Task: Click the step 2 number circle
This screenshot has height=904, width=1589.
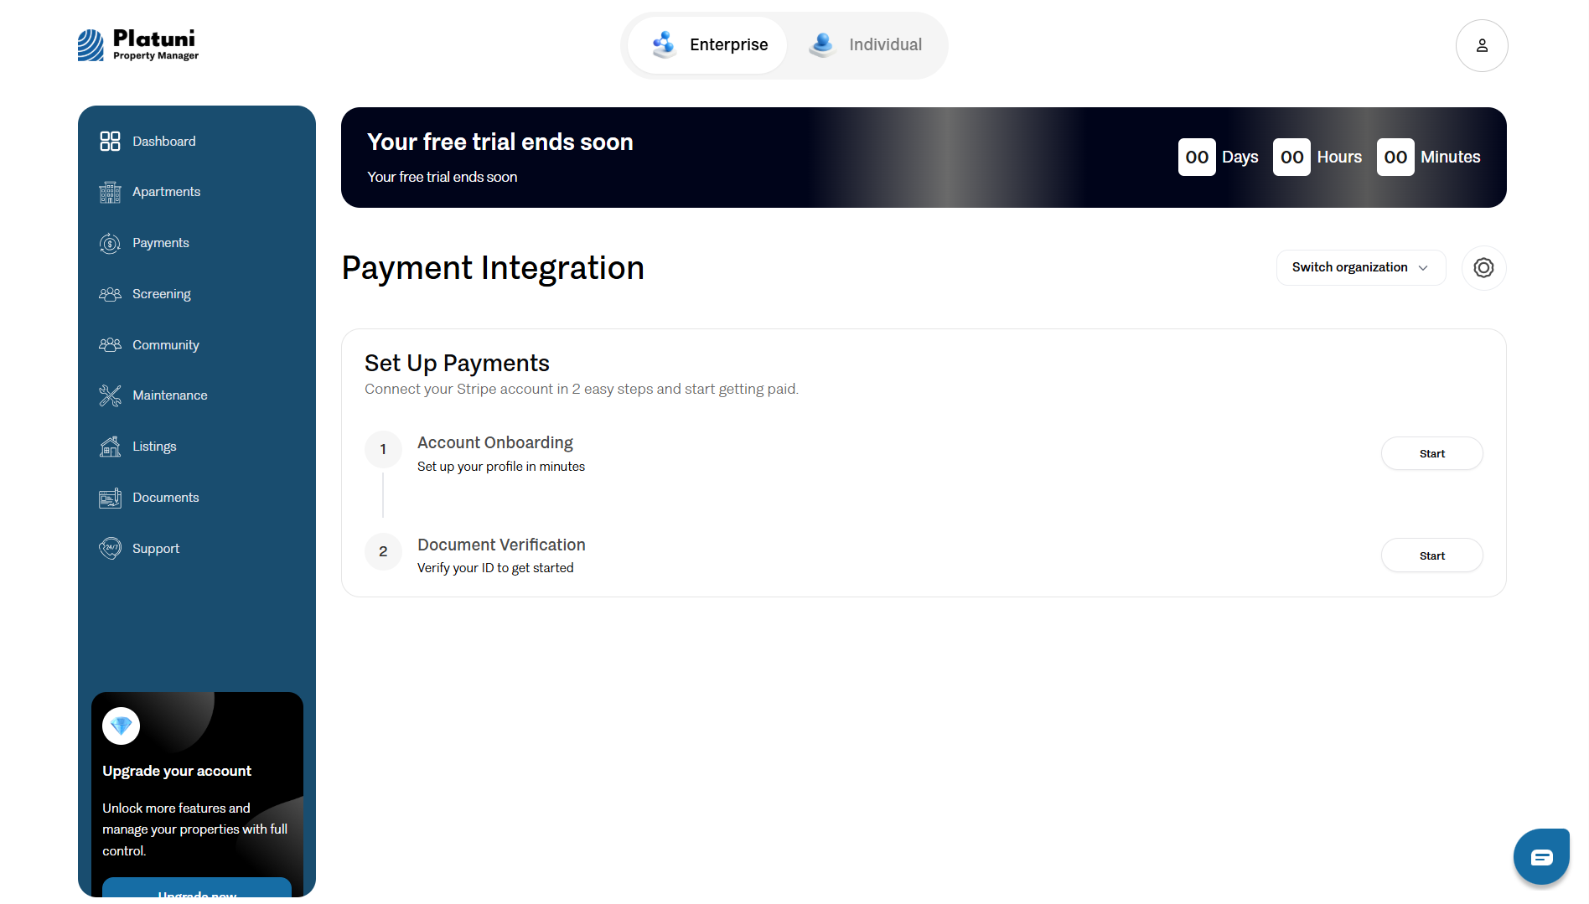Action: pyautogui.click(x=383, y=551)
